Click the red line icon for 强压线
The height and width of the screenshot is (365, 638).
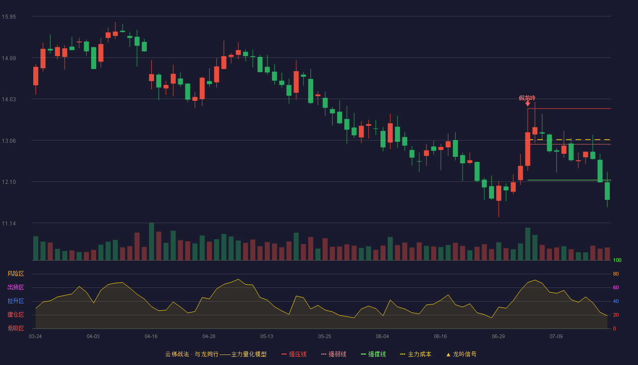coord(284,354)
